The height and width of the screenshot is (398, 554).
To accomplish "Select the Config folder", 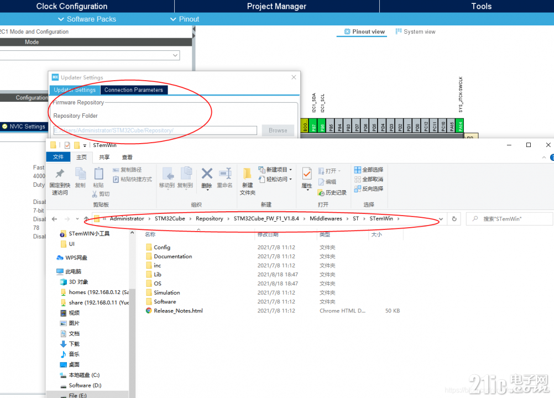I will point(162,247).
